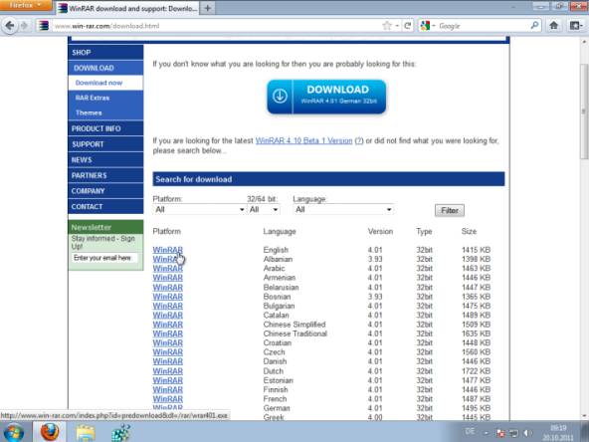The width and height of the screenshot is (589, 442).
Task: Click the WinRAR link for Finnish
Action: [x=167, y=390]
